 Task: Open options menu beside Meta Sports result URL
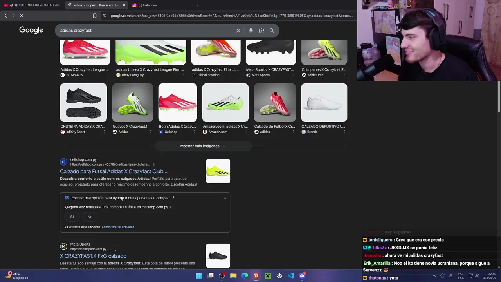pyautogui.click(x=115, y=249)
